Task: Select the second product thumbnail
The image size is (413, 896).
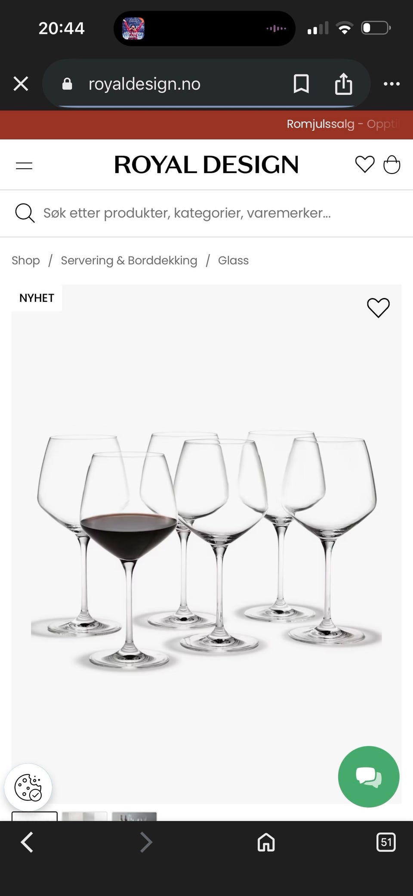Action: [84, 816]
